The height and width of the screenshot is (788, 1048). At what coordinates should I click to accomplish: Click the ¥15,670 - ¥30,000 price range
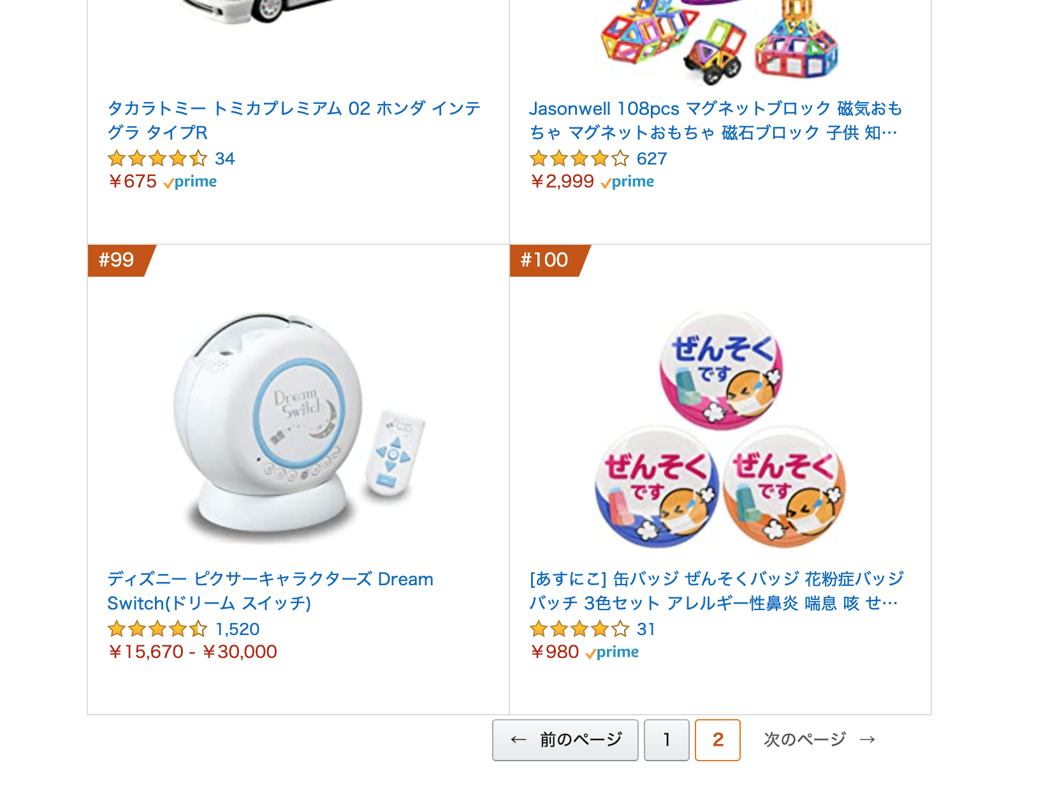tap(193, 652)
